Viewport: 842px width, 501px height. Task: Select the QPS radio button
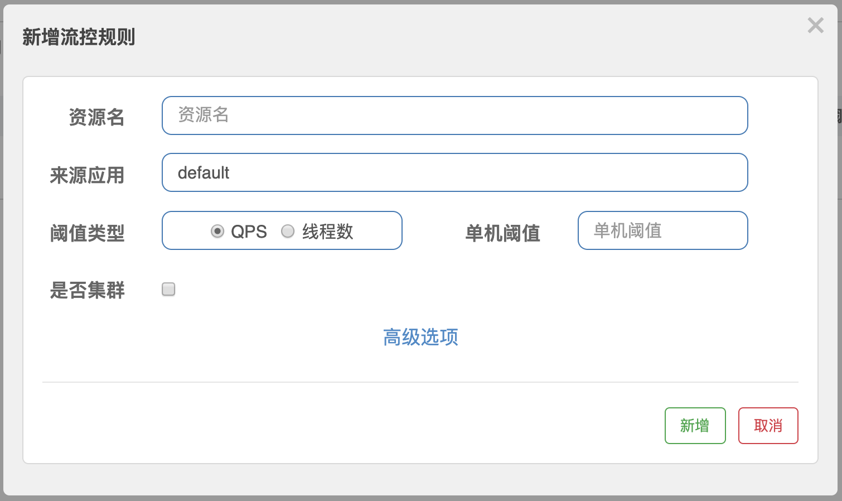click(217, 231)
